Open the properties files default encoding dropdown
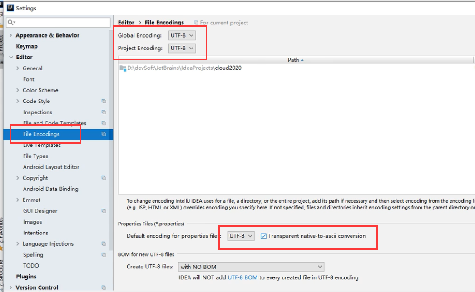The width and height of the screenshot is (475, 292). click(241, 236)
